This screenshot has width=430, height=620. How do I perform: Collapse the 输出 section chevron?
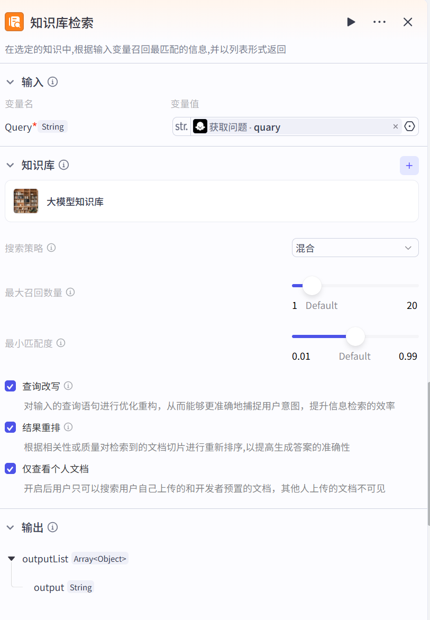10,527
